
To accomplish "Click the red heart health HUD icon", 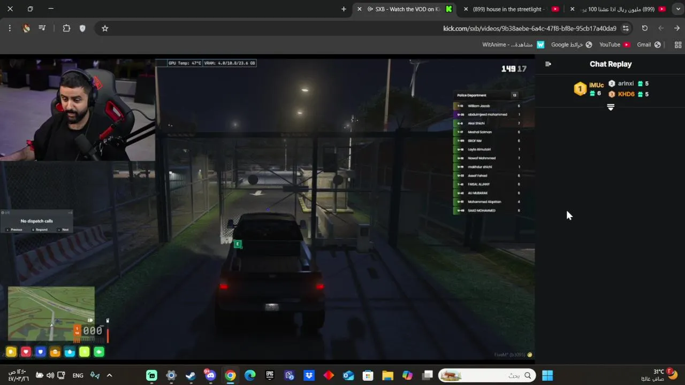I will coord(26,352).
